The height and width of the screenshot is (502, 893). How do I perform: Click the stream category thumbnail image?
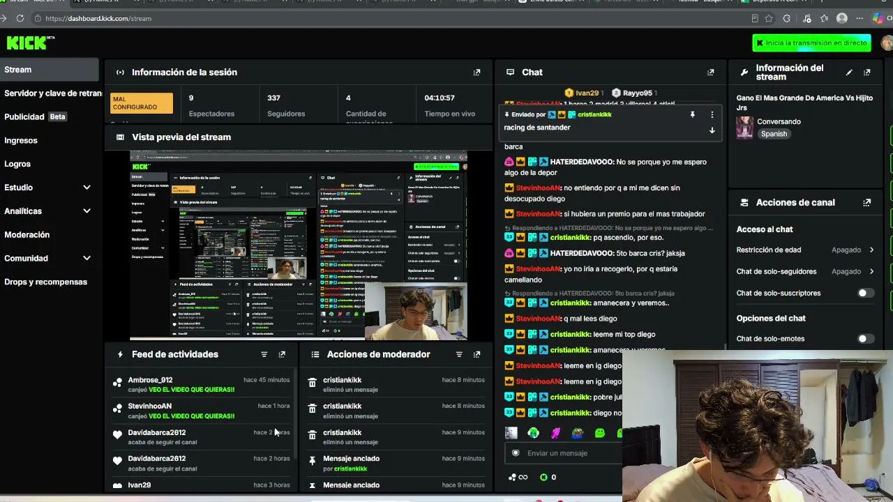coord(745,128)
